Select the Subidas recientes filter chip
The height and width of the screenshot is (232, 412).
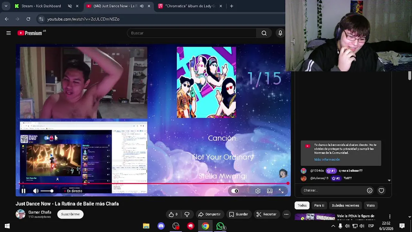click(x=345, y=205)
